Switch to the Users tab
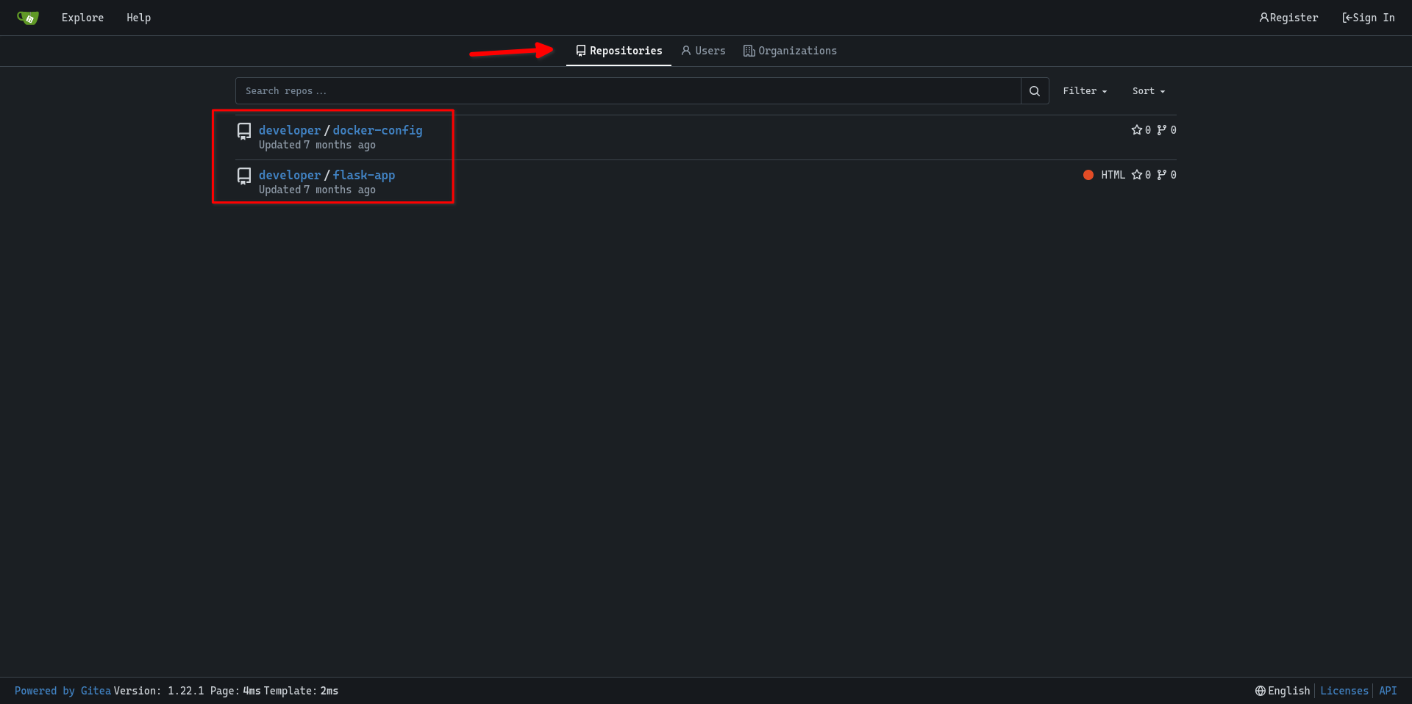The image size is (1412, 704). [x=703, y=51]
